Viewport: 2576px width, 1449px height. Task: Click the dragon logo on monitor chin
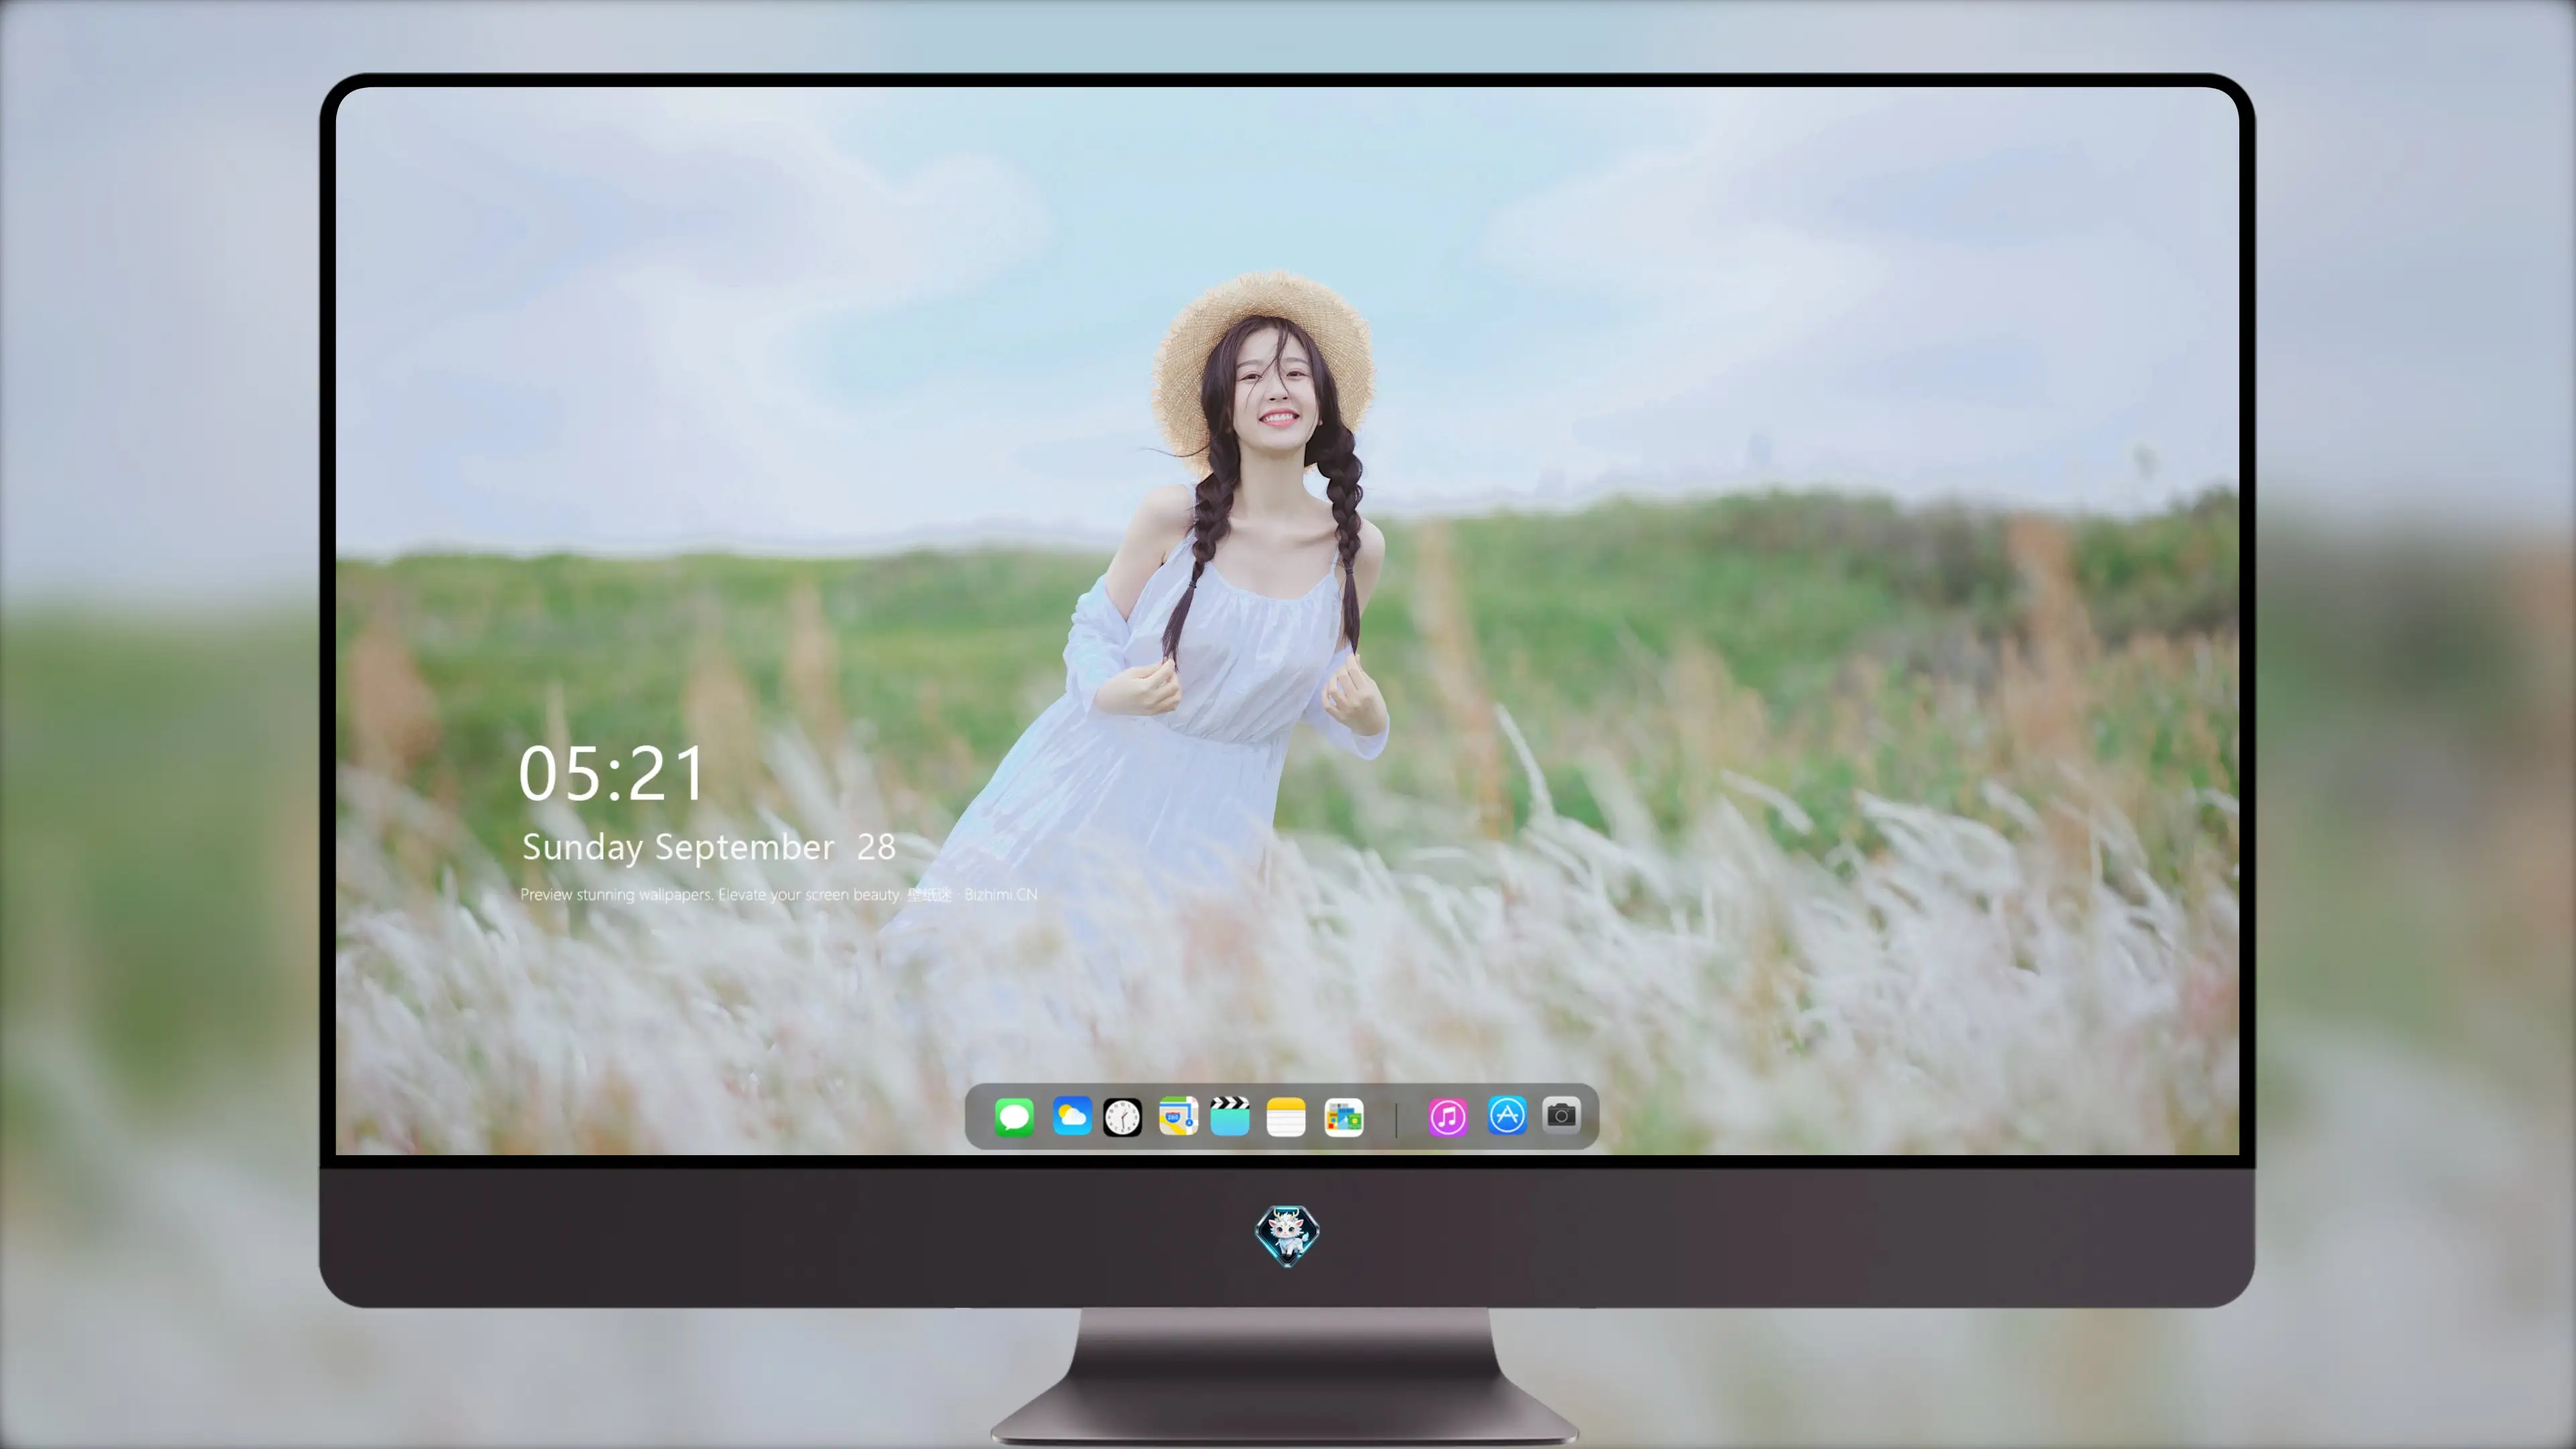click(1287, 1235)
